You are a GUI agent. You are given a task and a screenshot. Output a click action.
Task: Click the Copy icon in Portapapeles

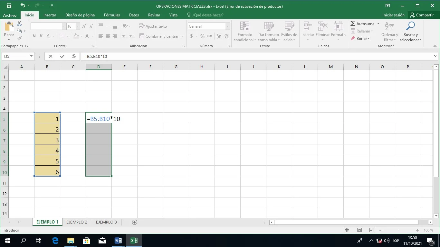[x=19, y=31]
